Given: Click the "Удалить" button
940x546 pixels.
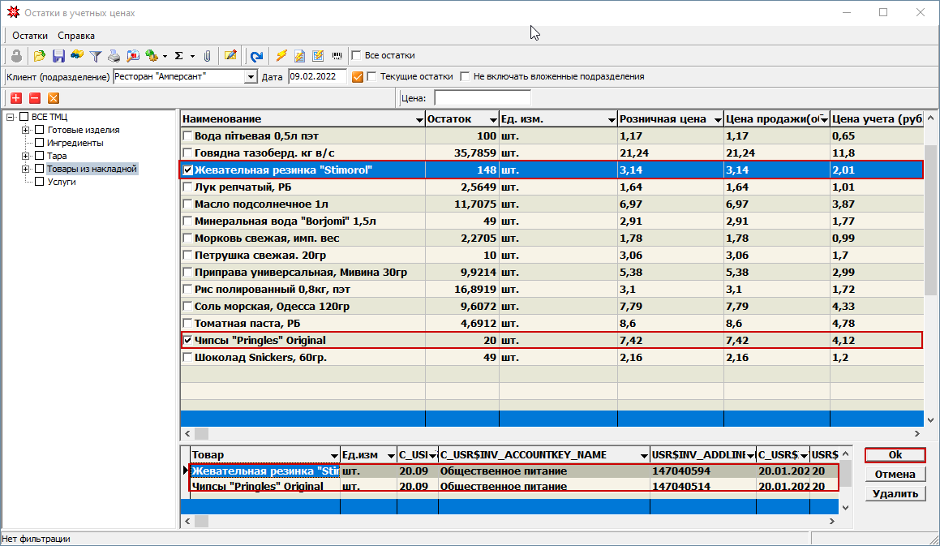Looking at the screenshot, I should pyautogui.click(x=895, y=494).
